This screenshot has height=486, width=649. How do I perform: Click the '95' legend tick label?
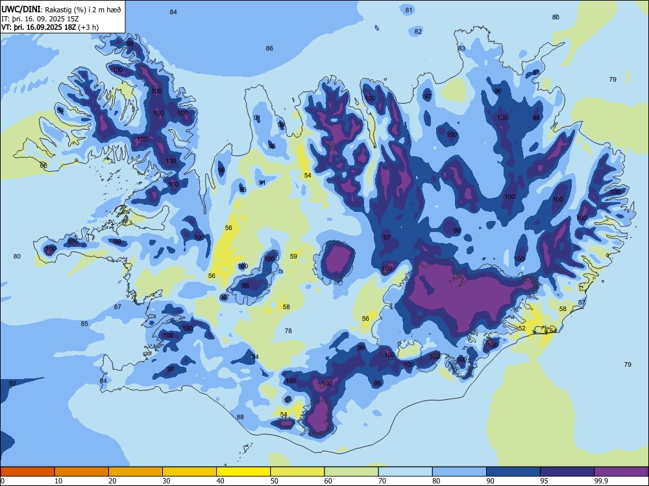544,481
